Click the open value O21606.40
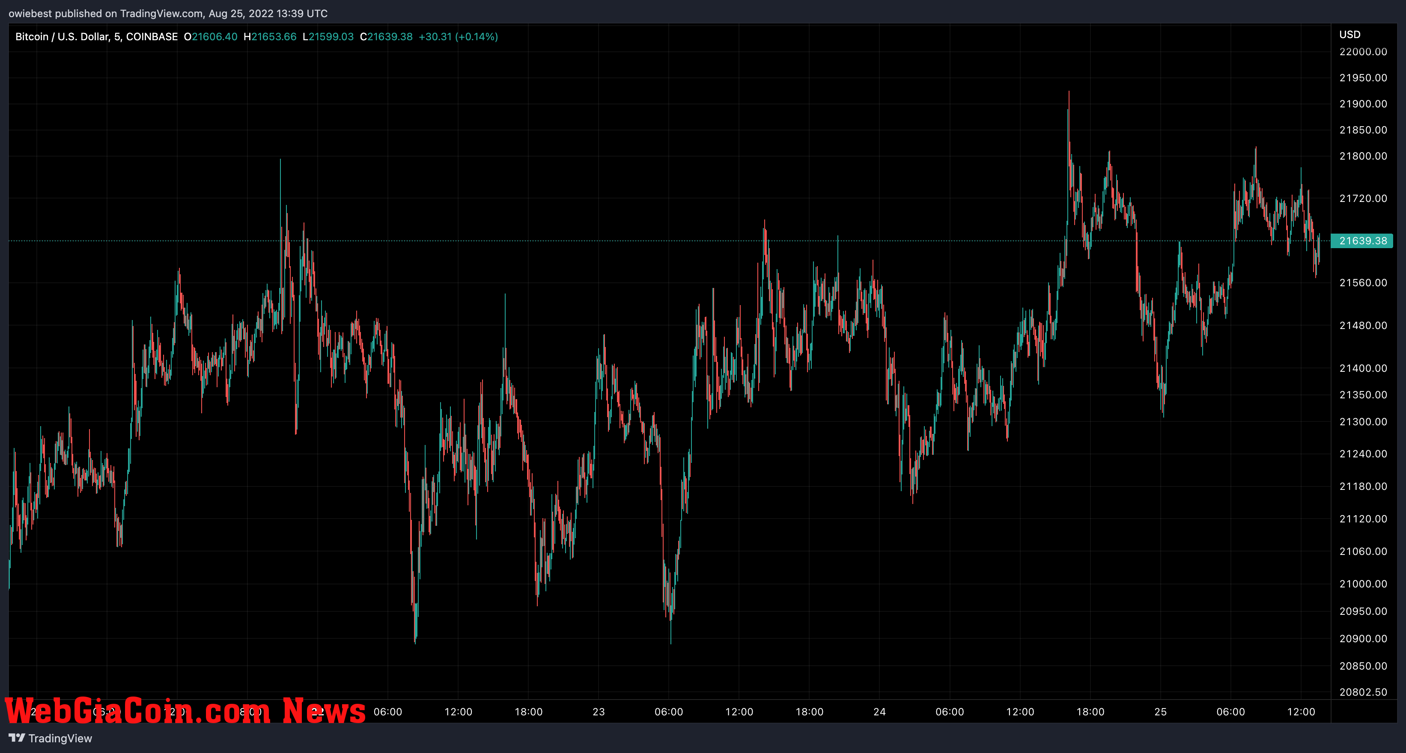Viewport: 1406px width, 753px height. (211, 36)
